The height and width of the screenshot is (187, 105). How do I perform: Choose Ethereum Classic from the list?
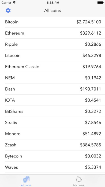pyautogui.click(x=52, y=67)
